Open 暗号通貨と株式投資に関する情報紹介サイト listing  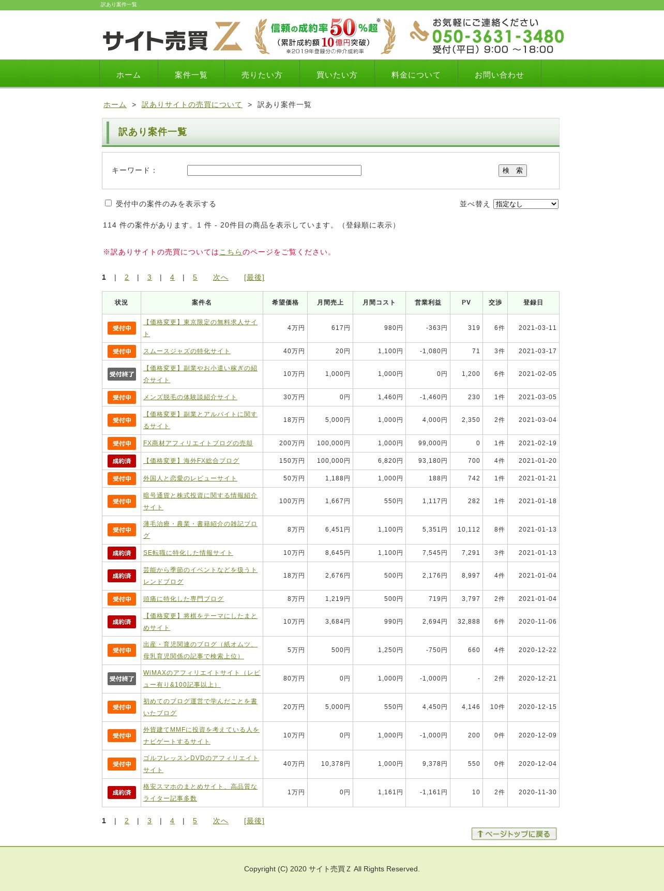[200, 502]
